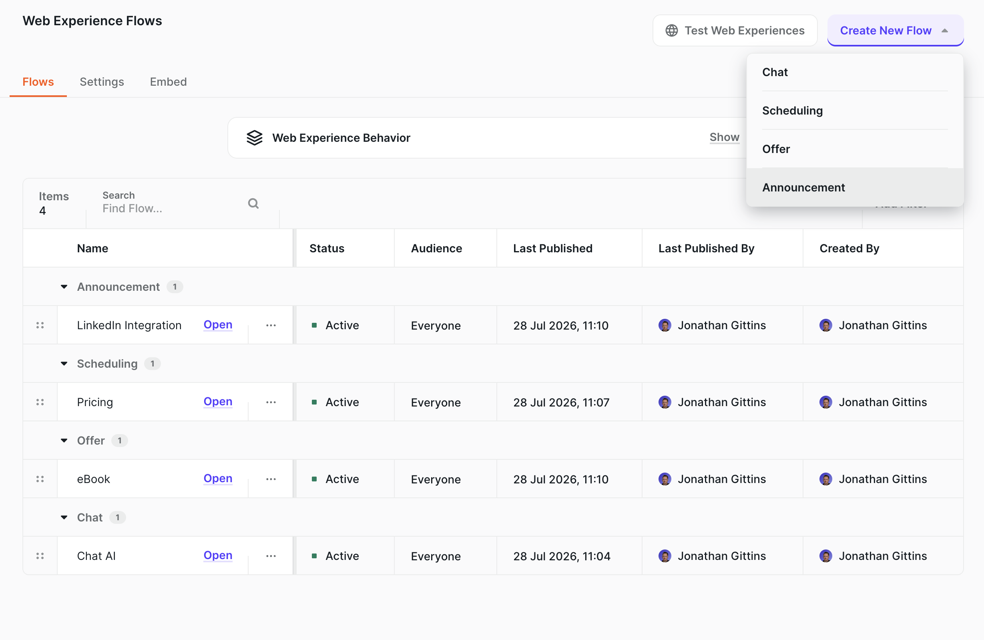Choose Chat from the new flow menu
The width and height of the screenshot is (984, 640).
coord(855,72)
